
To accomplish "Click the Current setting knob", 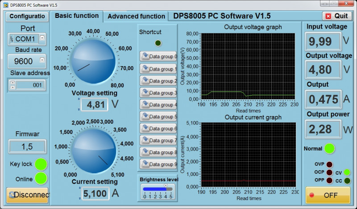I will [94, 150].
